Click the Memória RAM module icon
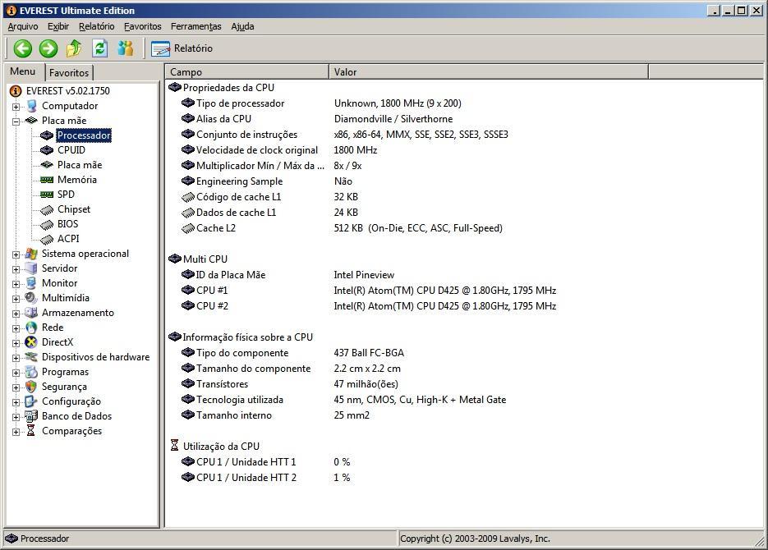The width and height of the screenshot is (768, 550). [x=47, y=180]
